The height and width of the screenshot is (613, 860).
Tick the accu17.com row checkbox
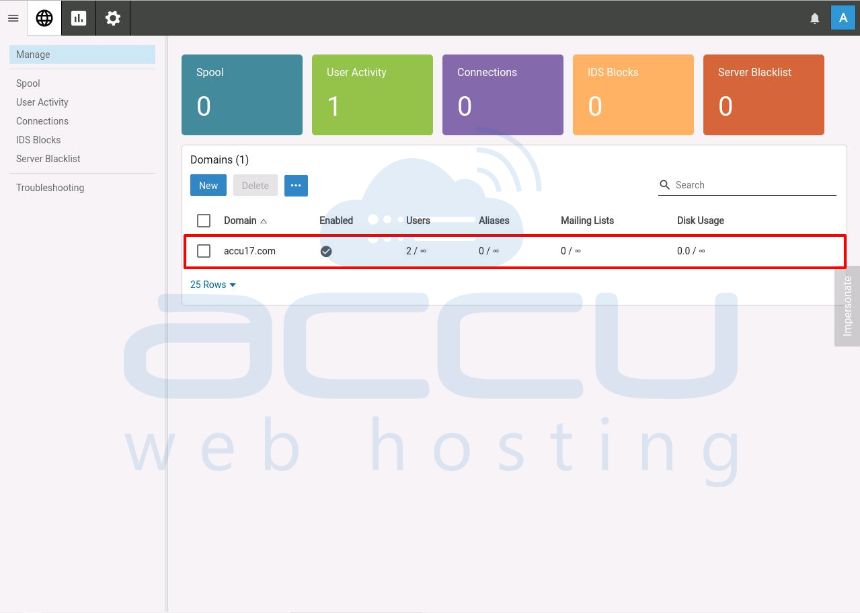coord(204,251)
